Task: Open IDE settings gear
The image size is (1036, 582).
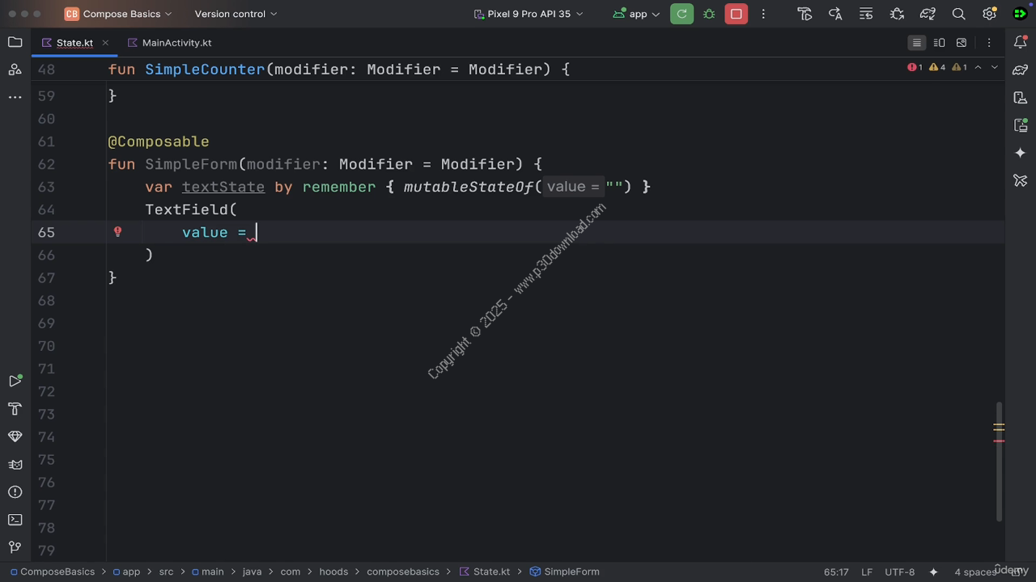Action: [x=989, y=14]
